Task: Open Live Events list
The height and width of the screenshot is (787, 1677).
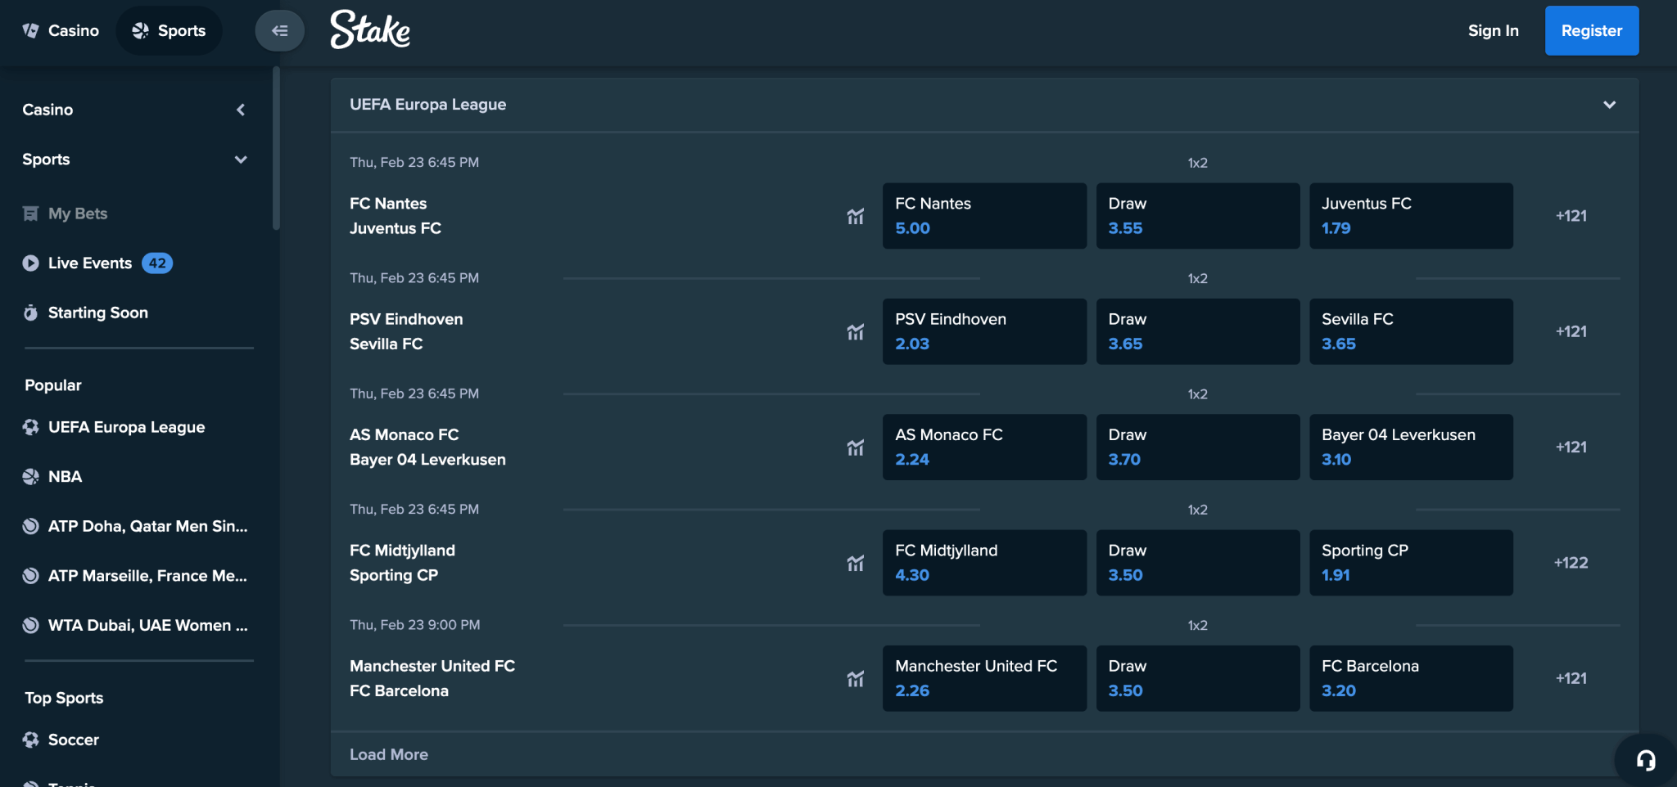Action: click(x=97, y=263)
